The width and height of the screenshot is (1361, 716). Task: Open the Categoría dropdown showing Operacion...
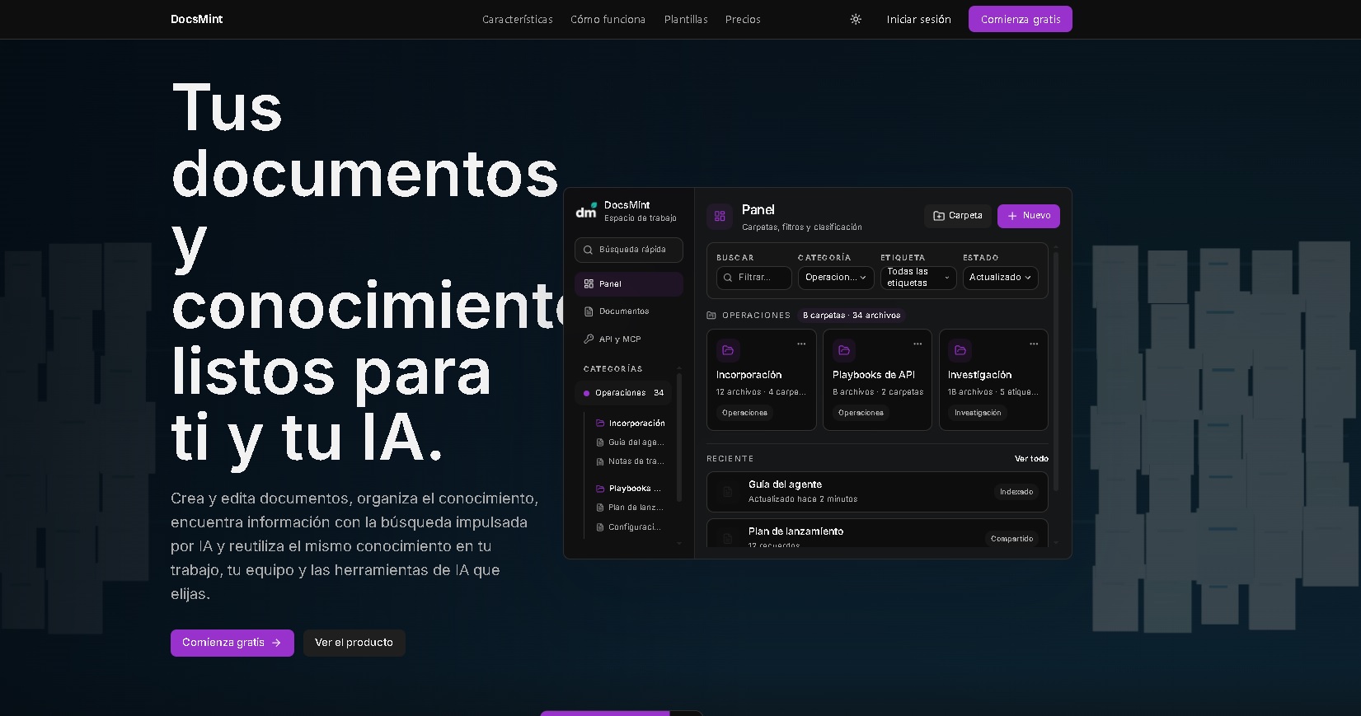tap(836, 278)
